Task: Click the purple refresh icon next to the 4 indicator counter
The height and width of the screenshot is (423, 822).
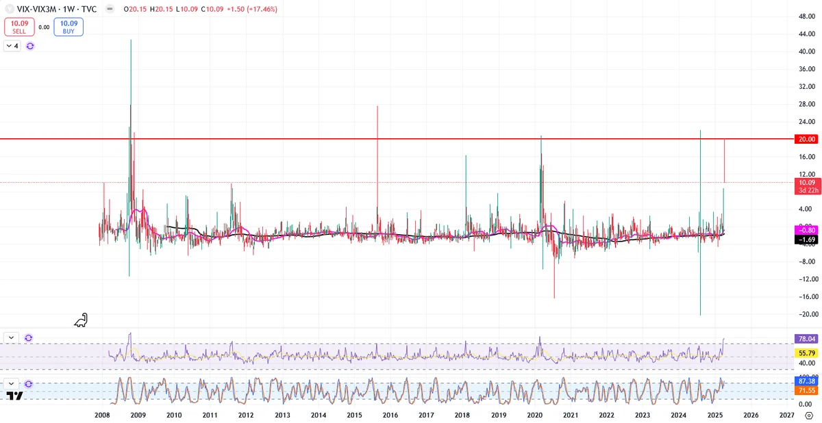Action: coord(30,46)
